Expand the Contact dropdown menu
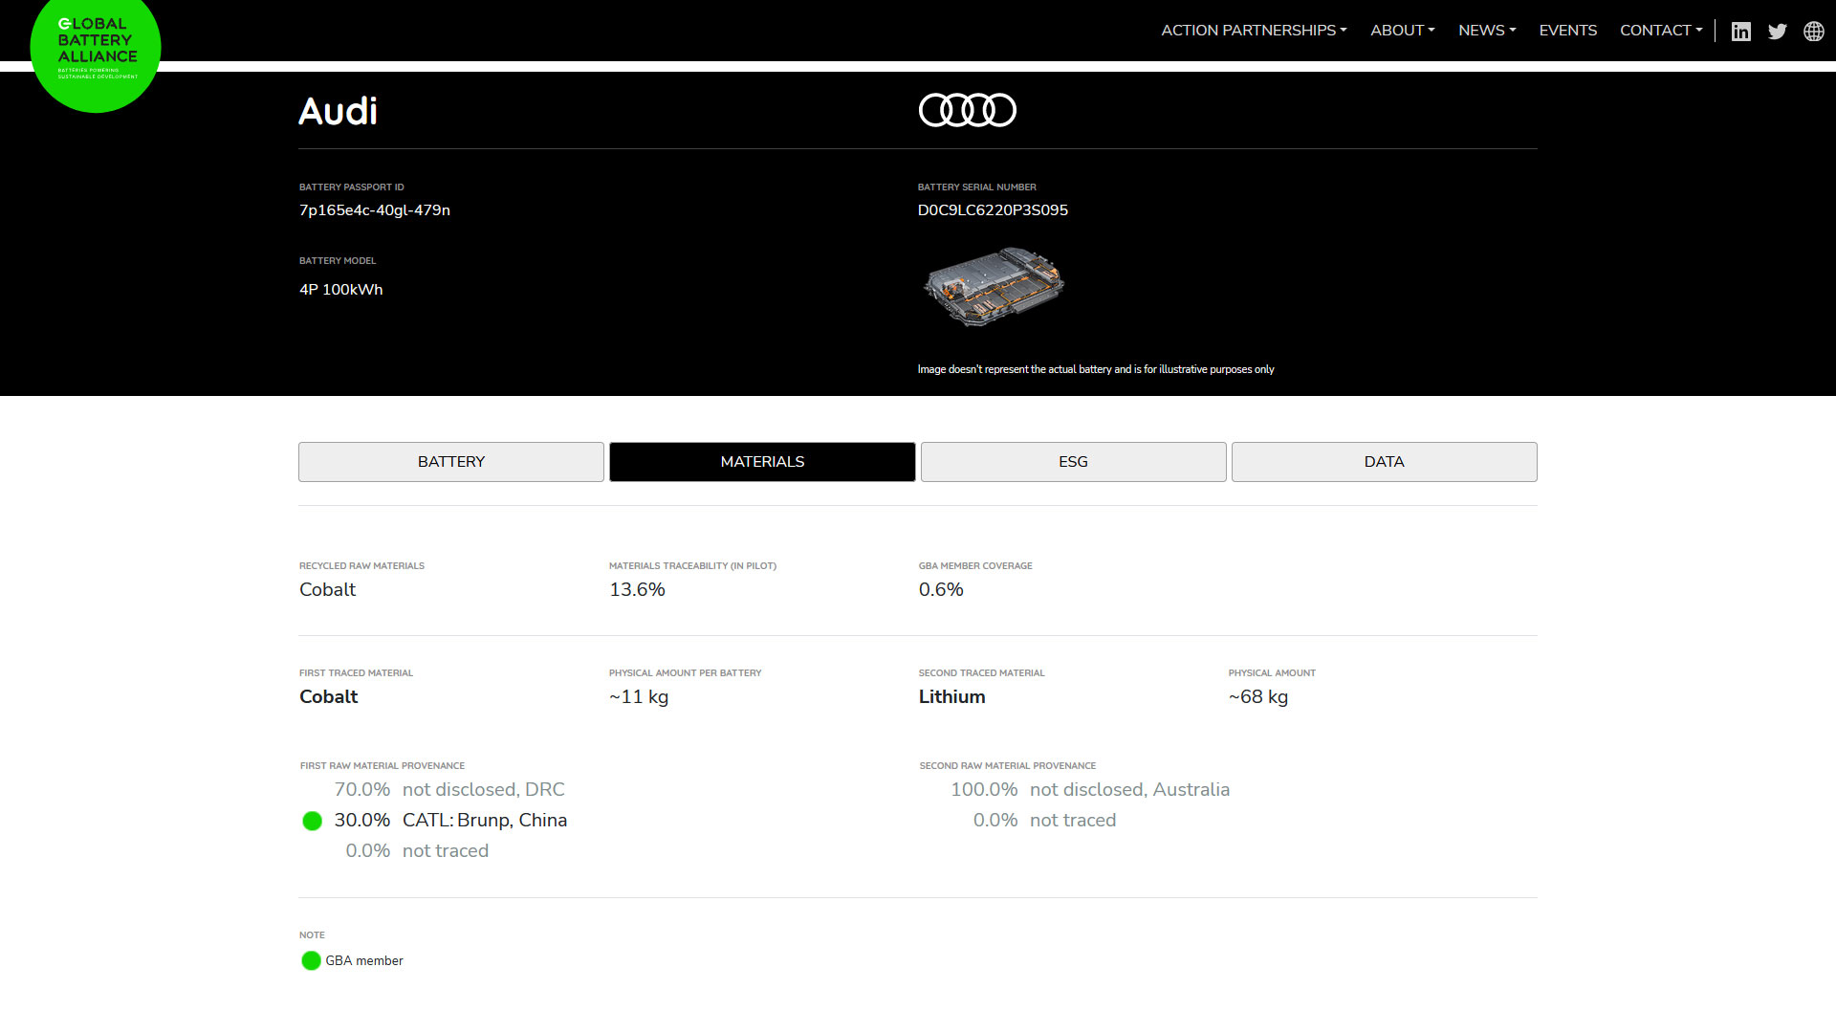 (x=1661, y=31)
